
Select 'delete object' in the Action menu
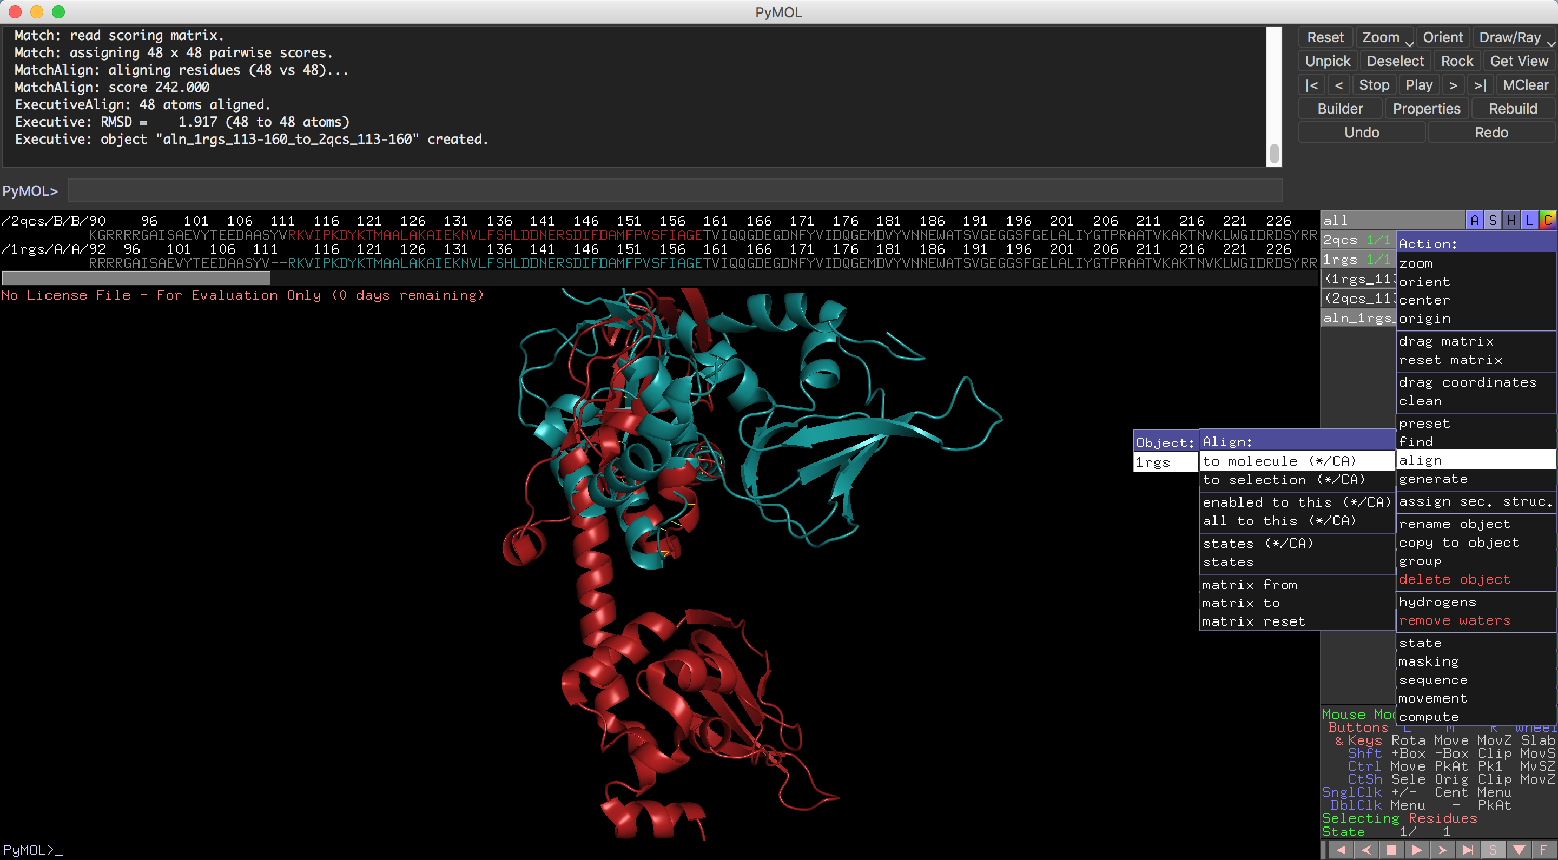point(1455,579)
